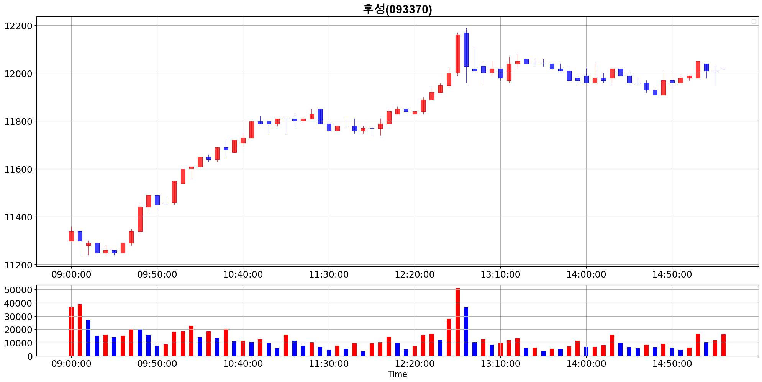Click 14:50:00 under the candlestick chart
Image resolution: width=762 pixels, height=382 pixels.
[x=672, y=274]
